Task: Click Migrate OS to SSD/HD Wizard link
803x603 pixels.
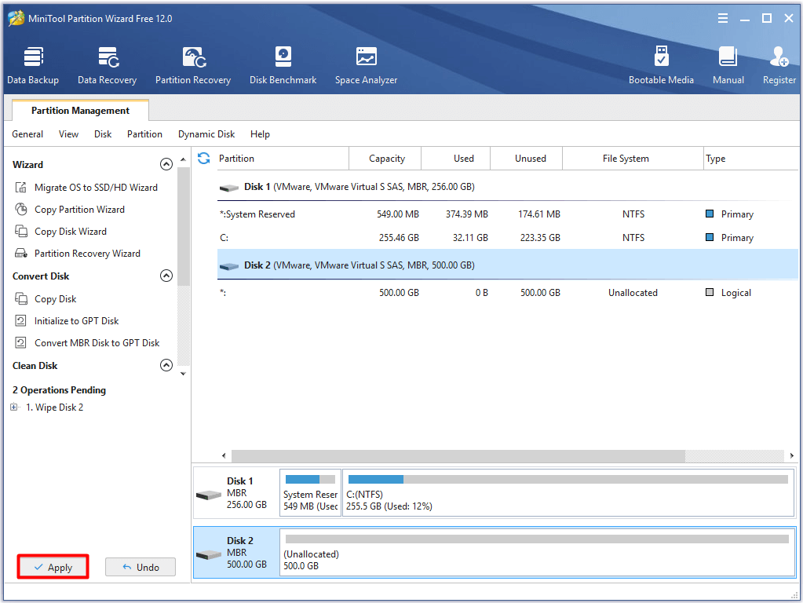Action: pos(97,188)
